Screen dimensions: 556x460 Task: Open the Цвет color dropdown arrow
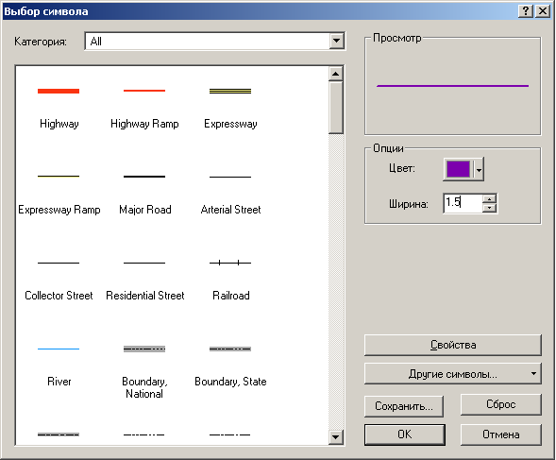point(479,170)
